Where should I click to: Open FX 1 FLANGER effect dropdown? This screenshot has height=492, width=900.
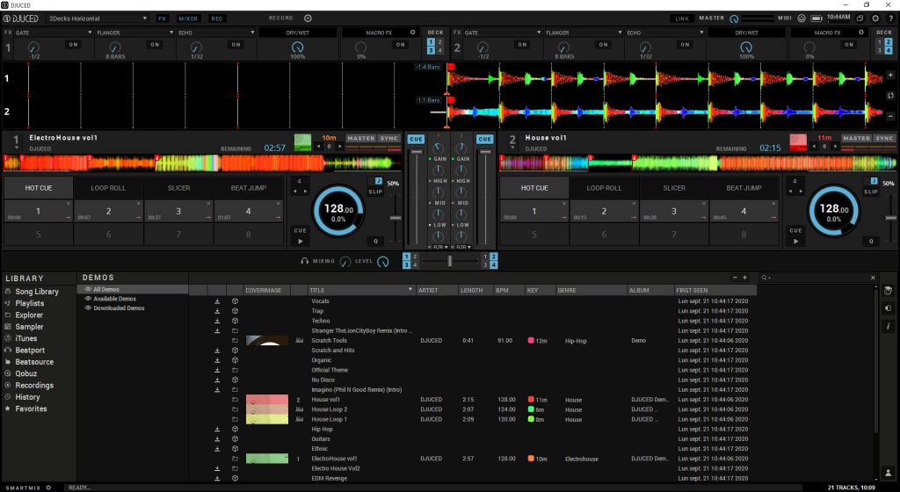[134, 33]
